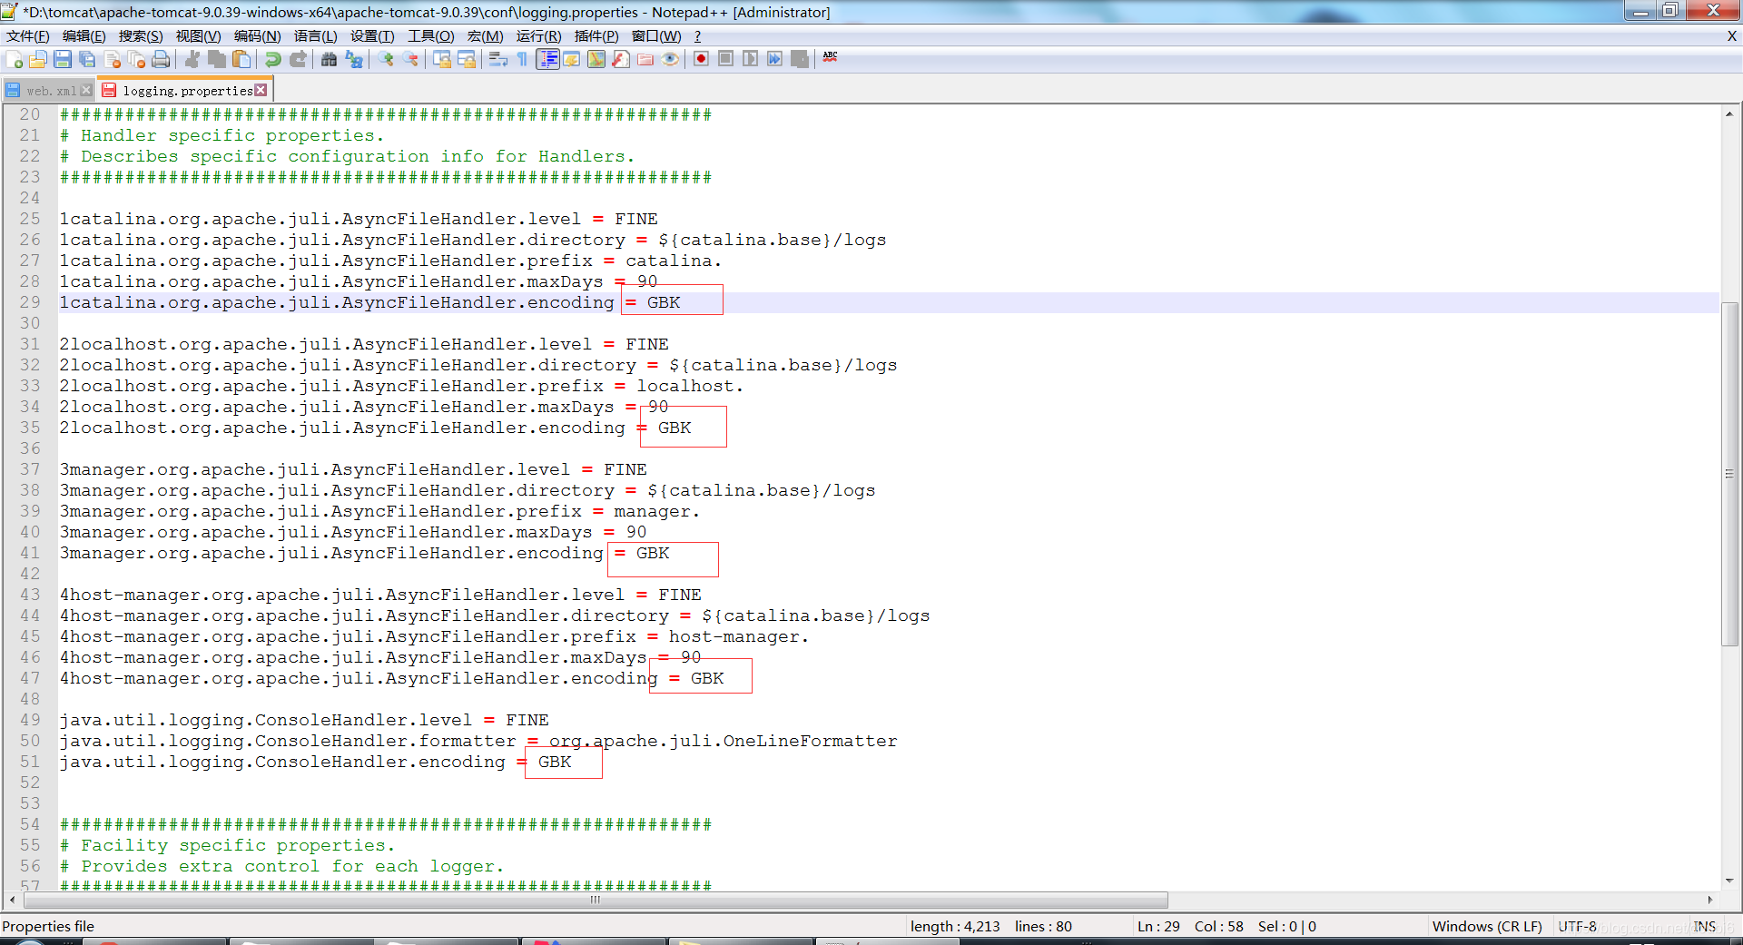
Task: Open the 视图(V) menu
Action: click(x=198, y=36)
